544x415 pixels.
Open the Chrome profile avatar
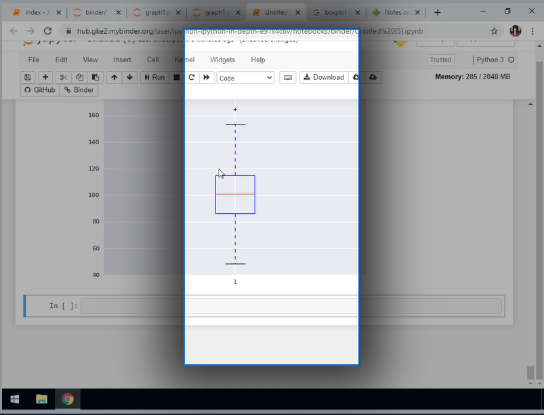(x=515, y=31)
